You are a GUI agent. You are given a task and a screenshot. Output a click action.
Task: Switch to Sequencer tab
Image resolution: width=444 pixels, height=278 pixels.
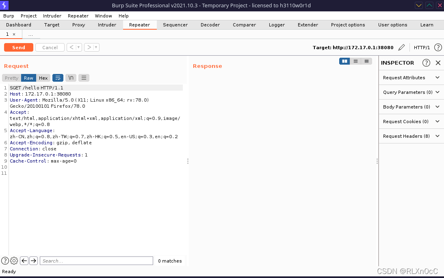click(x=175, y=25)
